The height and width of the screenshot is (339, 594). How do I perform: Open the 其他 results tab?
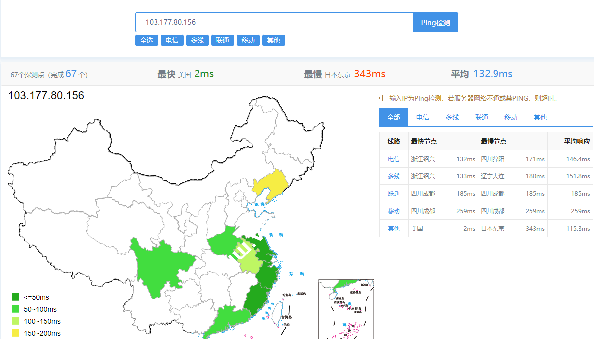[539, 117]
